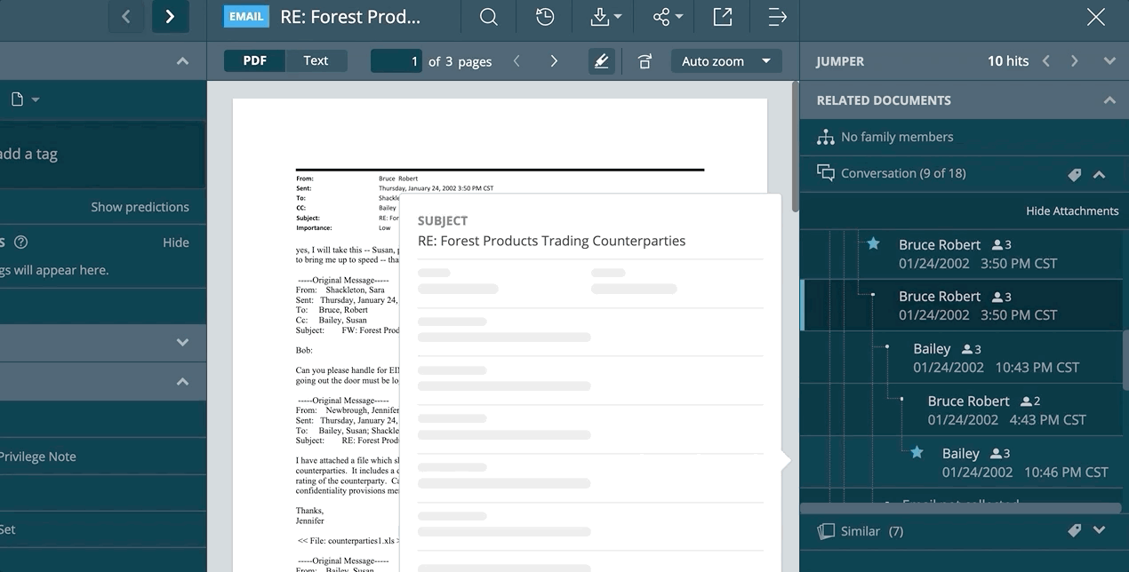Rotate the document page icon

pos(645,61)
